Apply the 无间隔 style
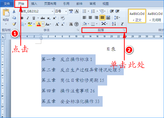Image resolution: width=164 pixels, height=118 pixels. point(155,16)
